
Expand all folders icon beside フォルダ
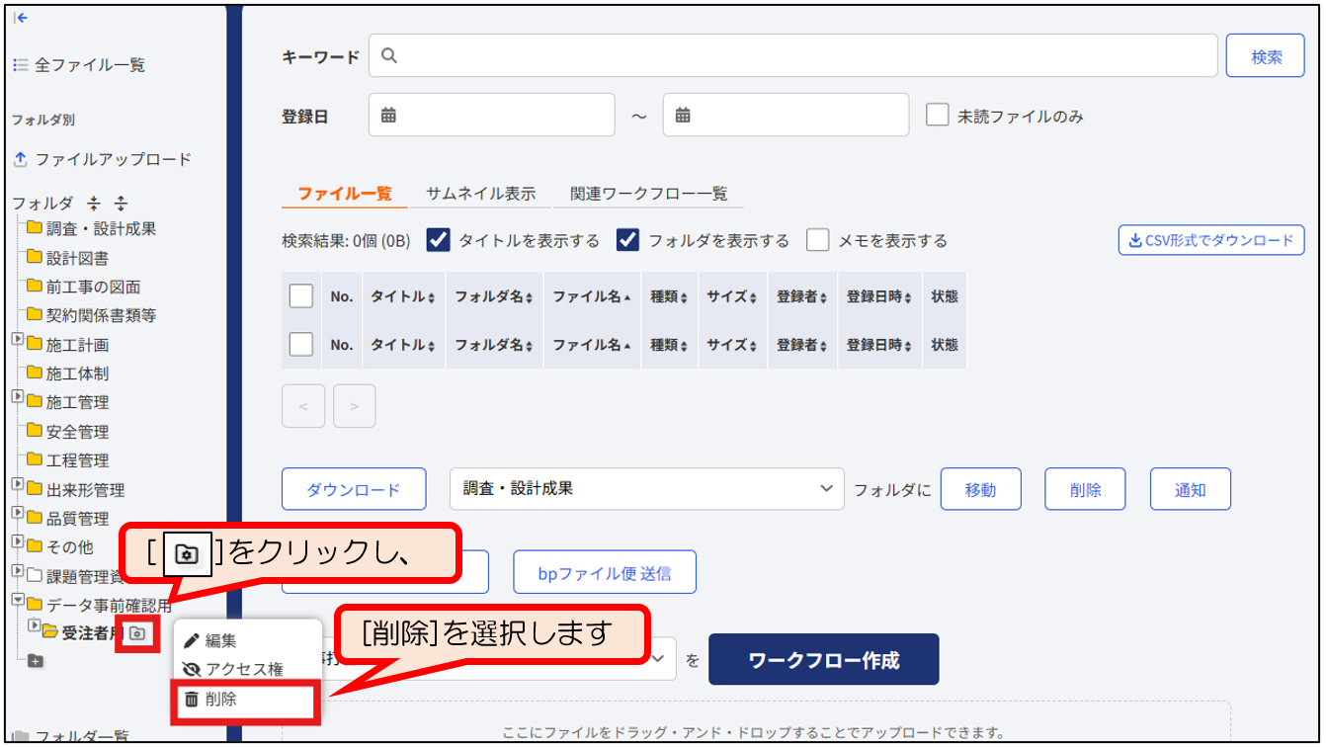pos(121,204)
